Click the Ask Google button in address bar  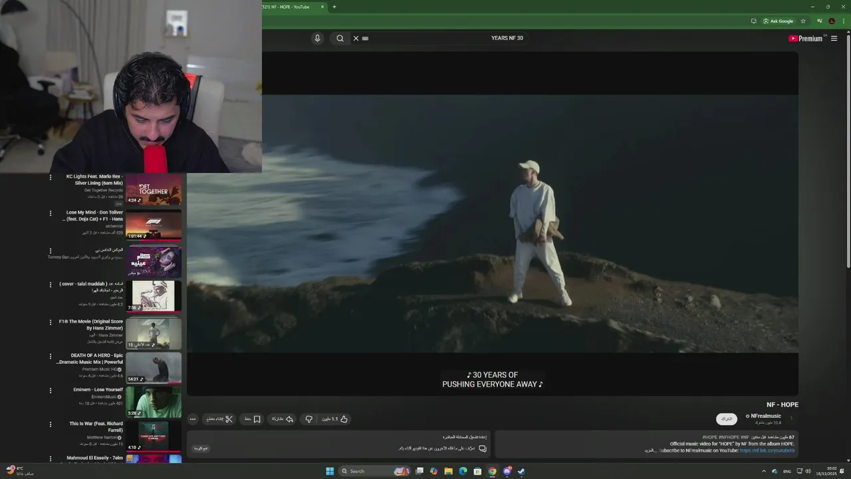point(779,21)
